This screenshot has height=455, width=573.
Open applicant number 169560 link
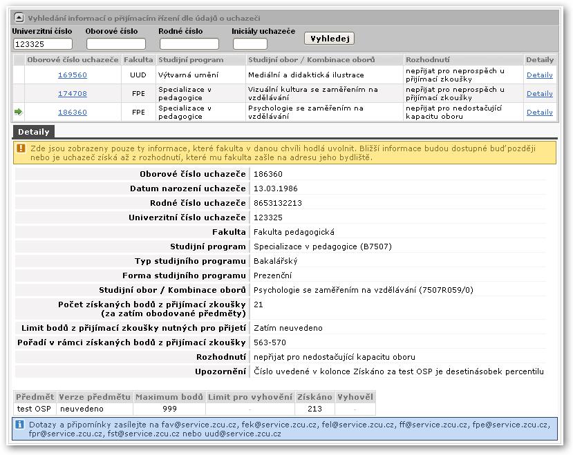(73, 75)
